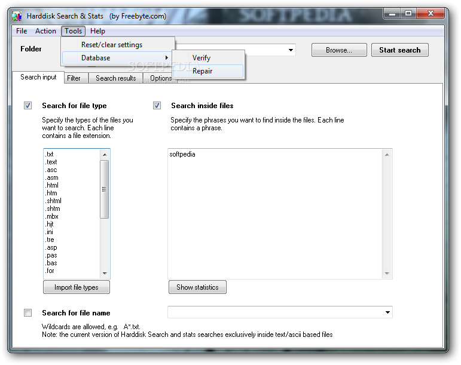Image resolution: width=461 pixels, height=365 pixels.
Task: Expand the file name pattern dropdown
Action: [x=387, y=312]
